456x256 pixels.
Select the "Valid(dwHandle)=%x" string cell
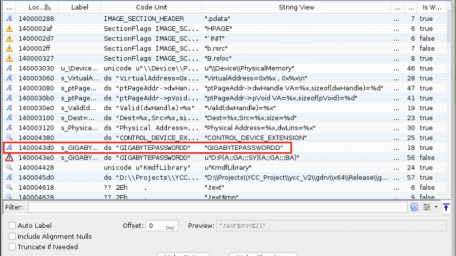tap(240, 108)
